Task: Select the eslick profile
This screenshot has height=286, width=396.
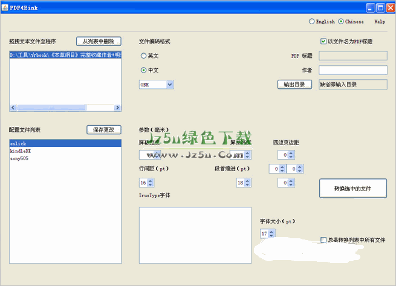Action: pos(65,143)
